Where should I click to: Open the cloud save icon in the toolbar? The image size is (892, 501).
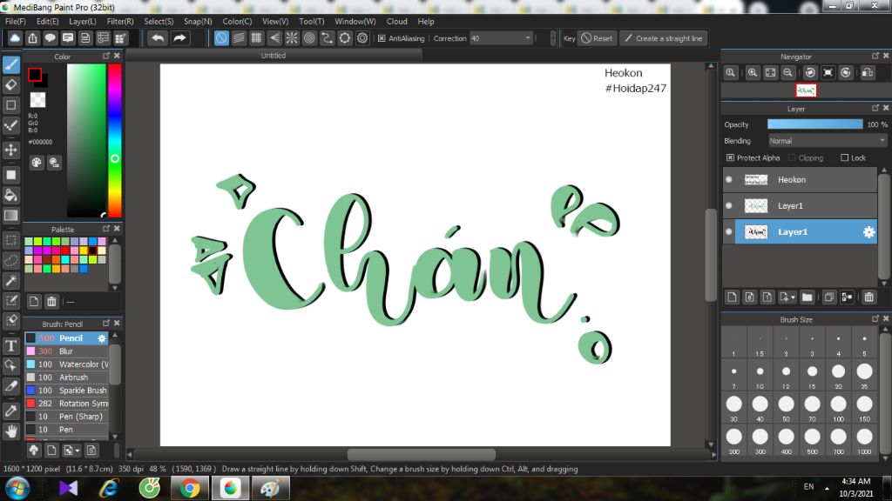(x=15, y=38)
